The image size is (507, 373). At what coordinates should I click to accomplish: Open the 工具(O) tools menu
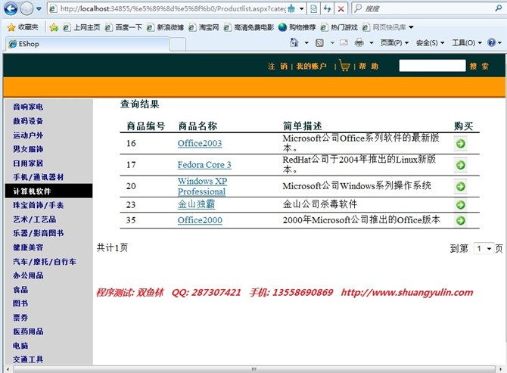(x=466, y=43)
